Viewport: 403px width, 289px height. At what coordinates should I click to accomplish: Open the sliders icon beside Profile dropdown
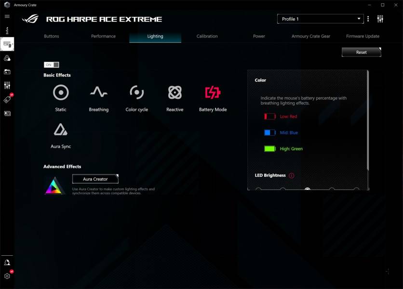pos(380,19)
